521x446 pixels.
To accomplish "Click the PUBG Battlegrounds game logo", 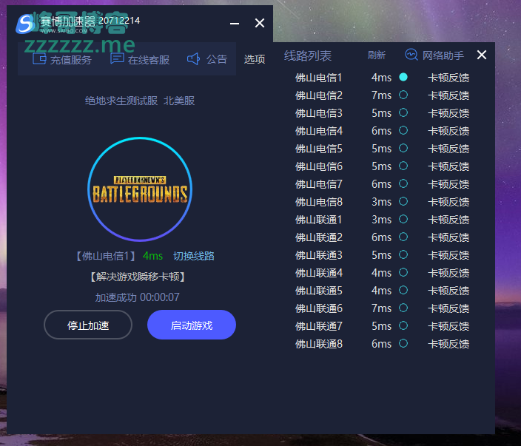I will pos(140,189).
